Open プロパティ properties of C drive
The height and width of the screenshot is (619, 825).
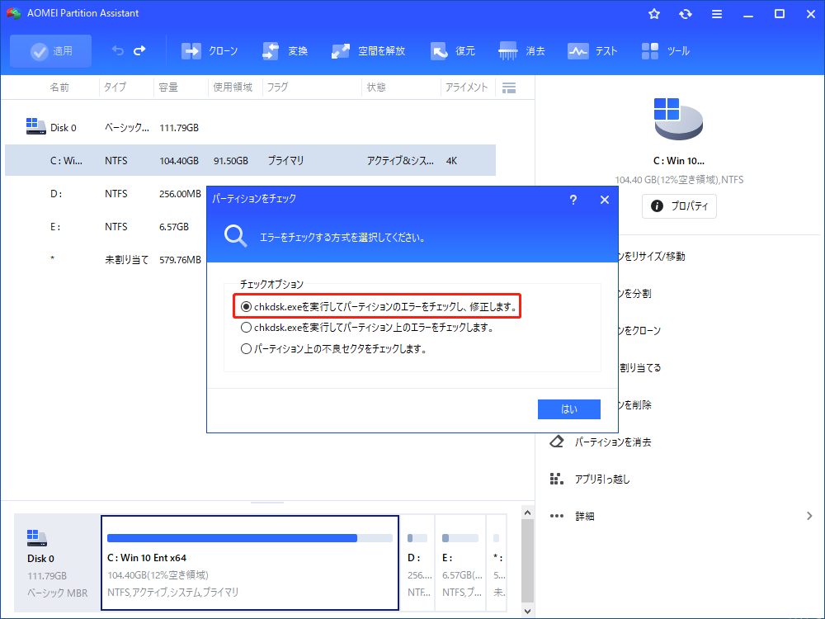point(679,206)
